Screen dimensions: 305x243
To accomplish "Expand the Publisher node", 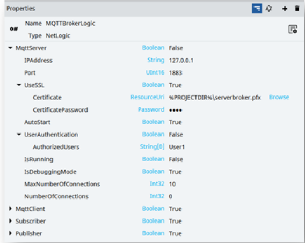I will click(x=10, y=233).
